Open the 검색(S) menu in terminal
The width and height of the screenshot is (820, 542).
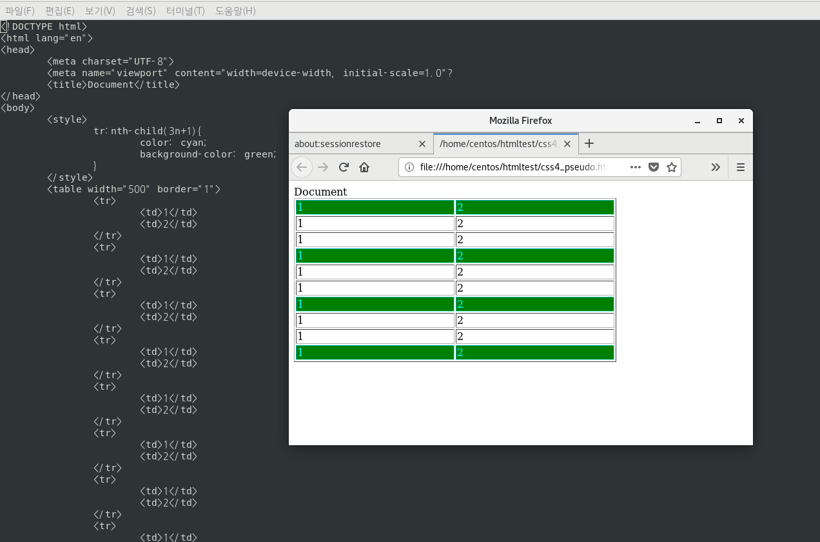pyautogui.click(x=141, y=10)
